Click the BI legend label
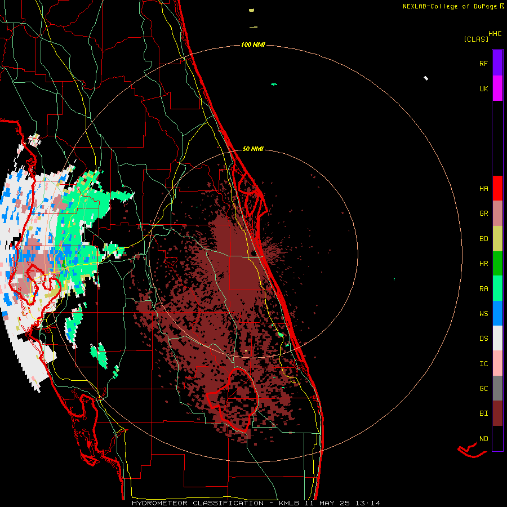The height and width of the screenshot is (507, 507). tap(483, 413)
